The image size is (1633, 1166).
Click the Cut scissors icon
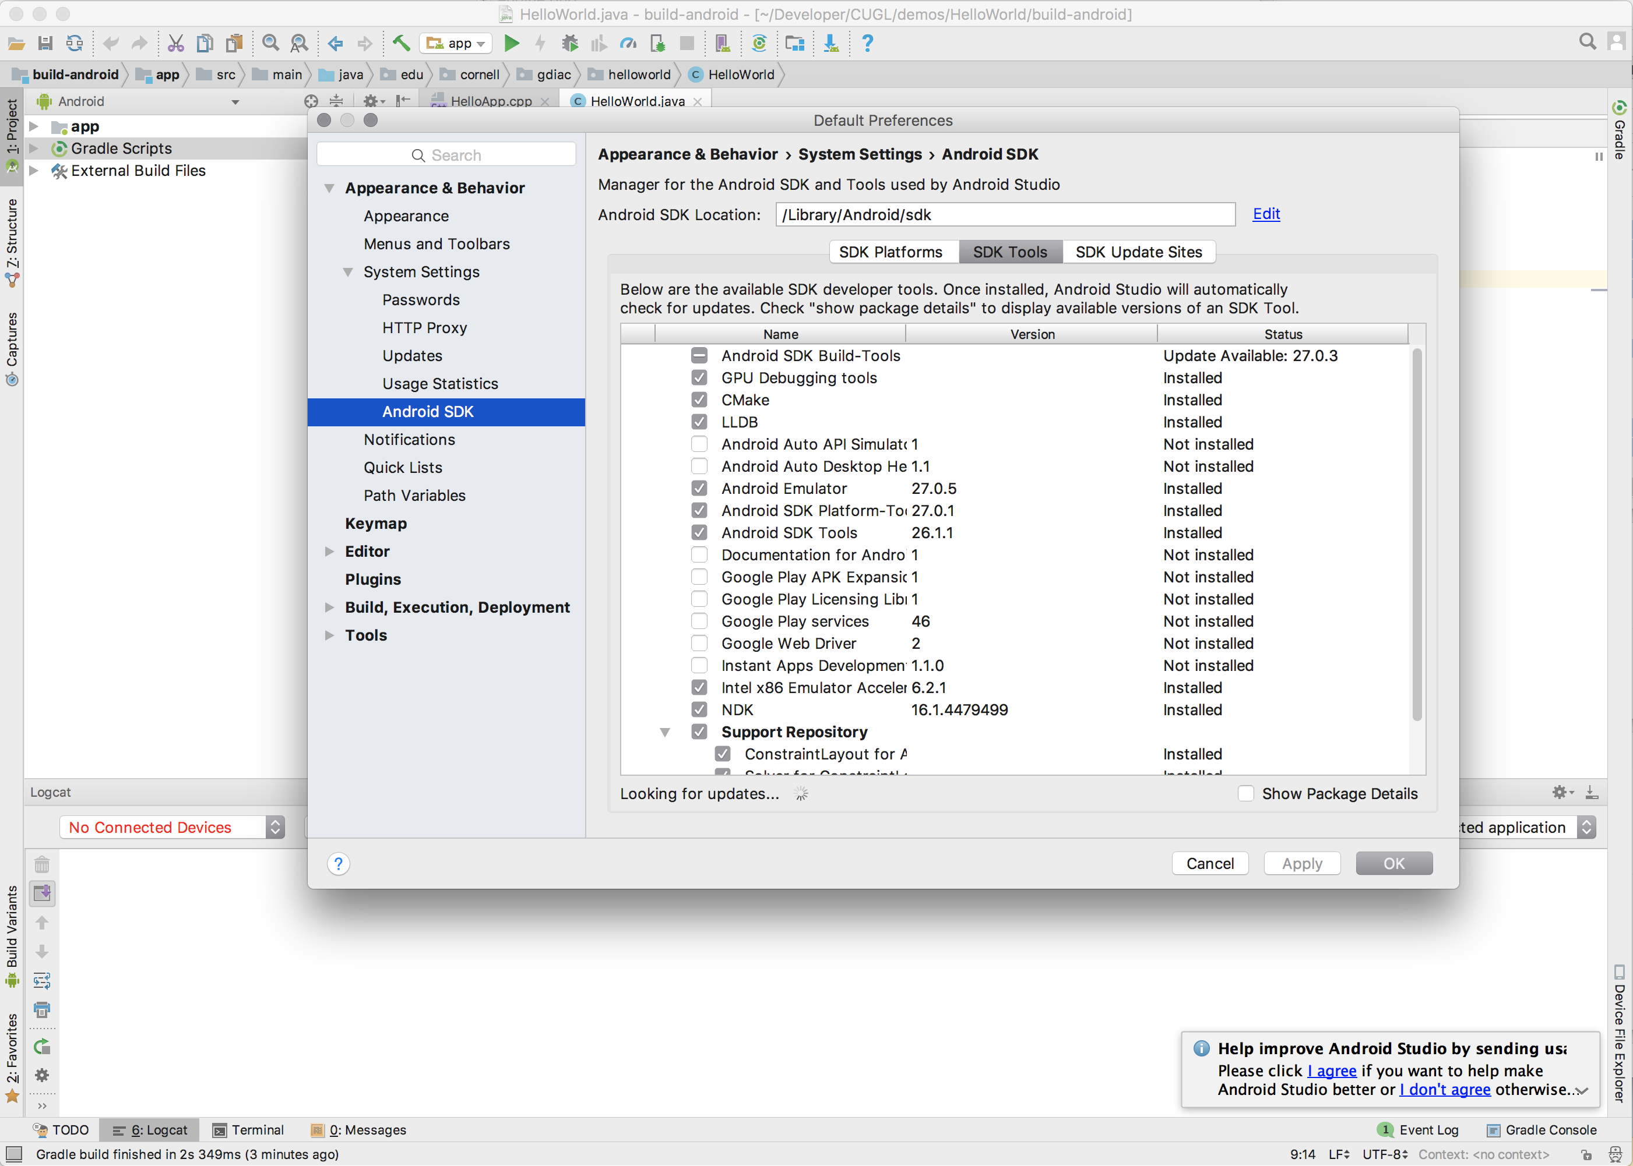tap(175, 44)
